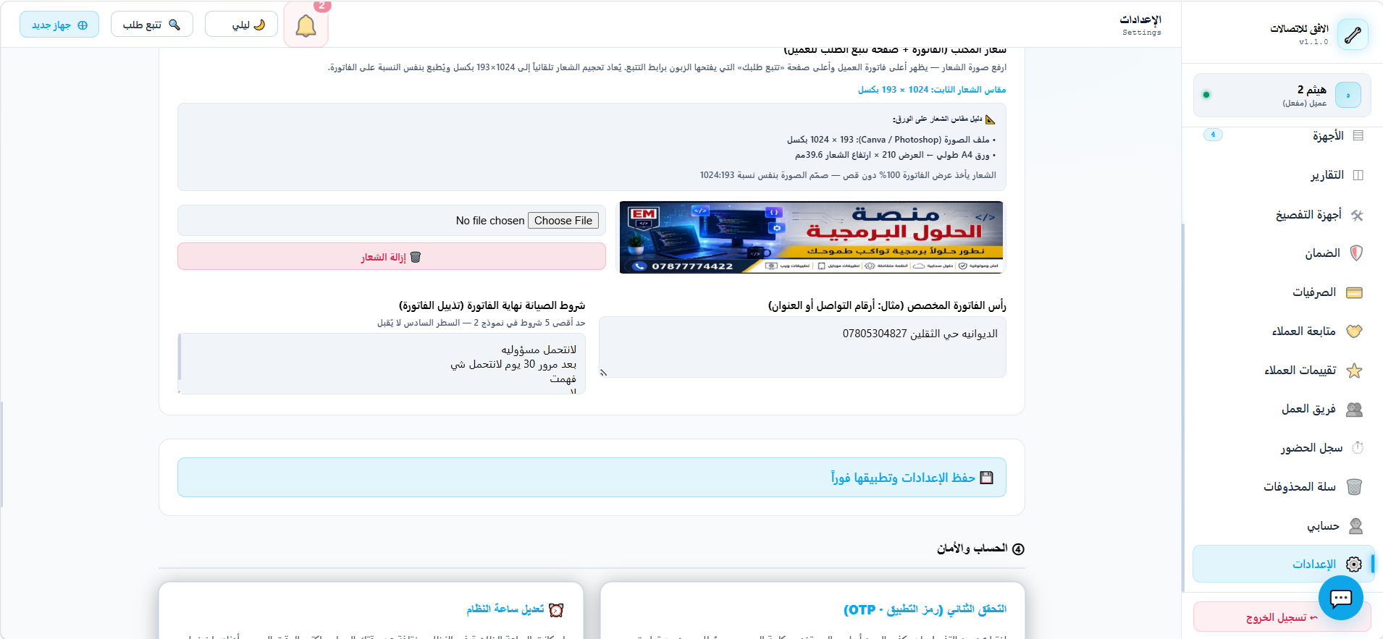This screenshot has height=639, width=1383.
Task: Click the uploaded logo banner thumbnail
Action: click(x=811, y=237)
